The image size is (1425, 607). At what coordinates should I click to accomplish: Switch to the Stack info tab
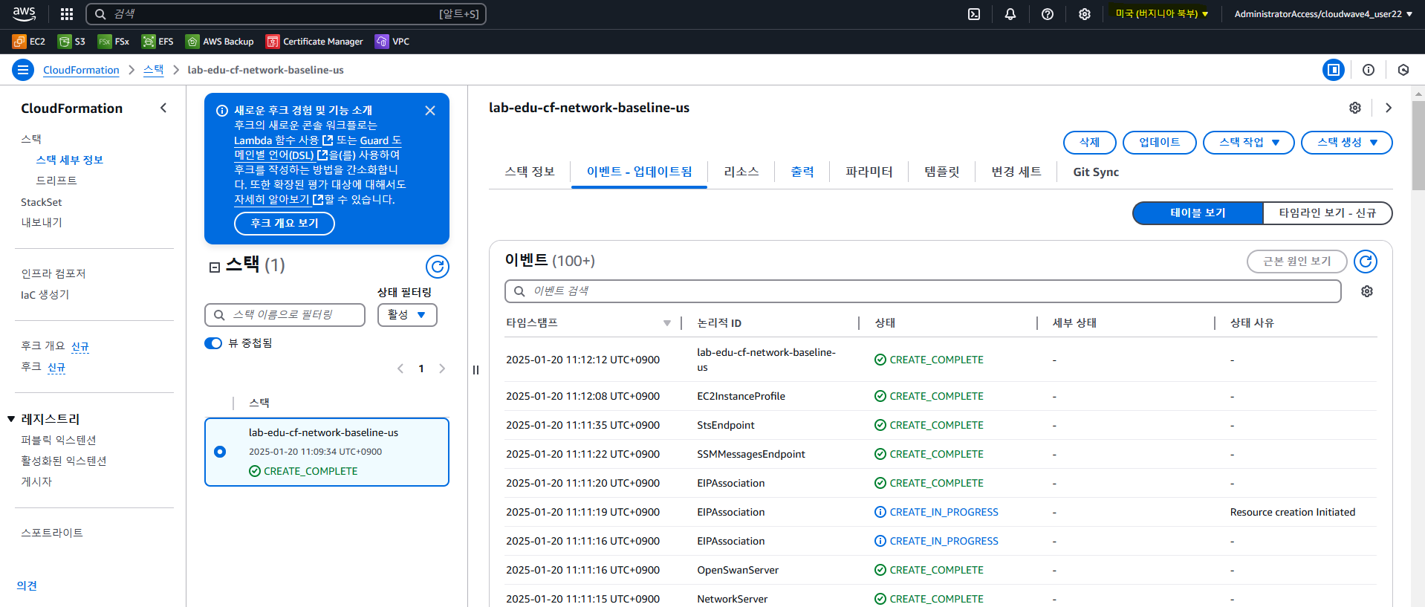pyautogui.click(x=530, y=172)
